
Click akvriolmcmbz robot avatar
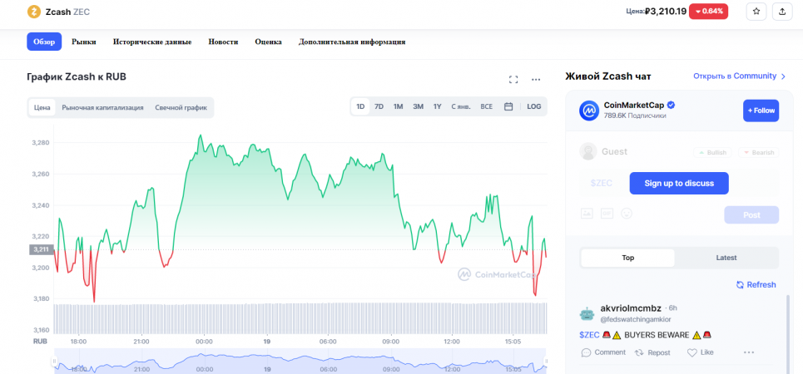(x=587, y=313)
